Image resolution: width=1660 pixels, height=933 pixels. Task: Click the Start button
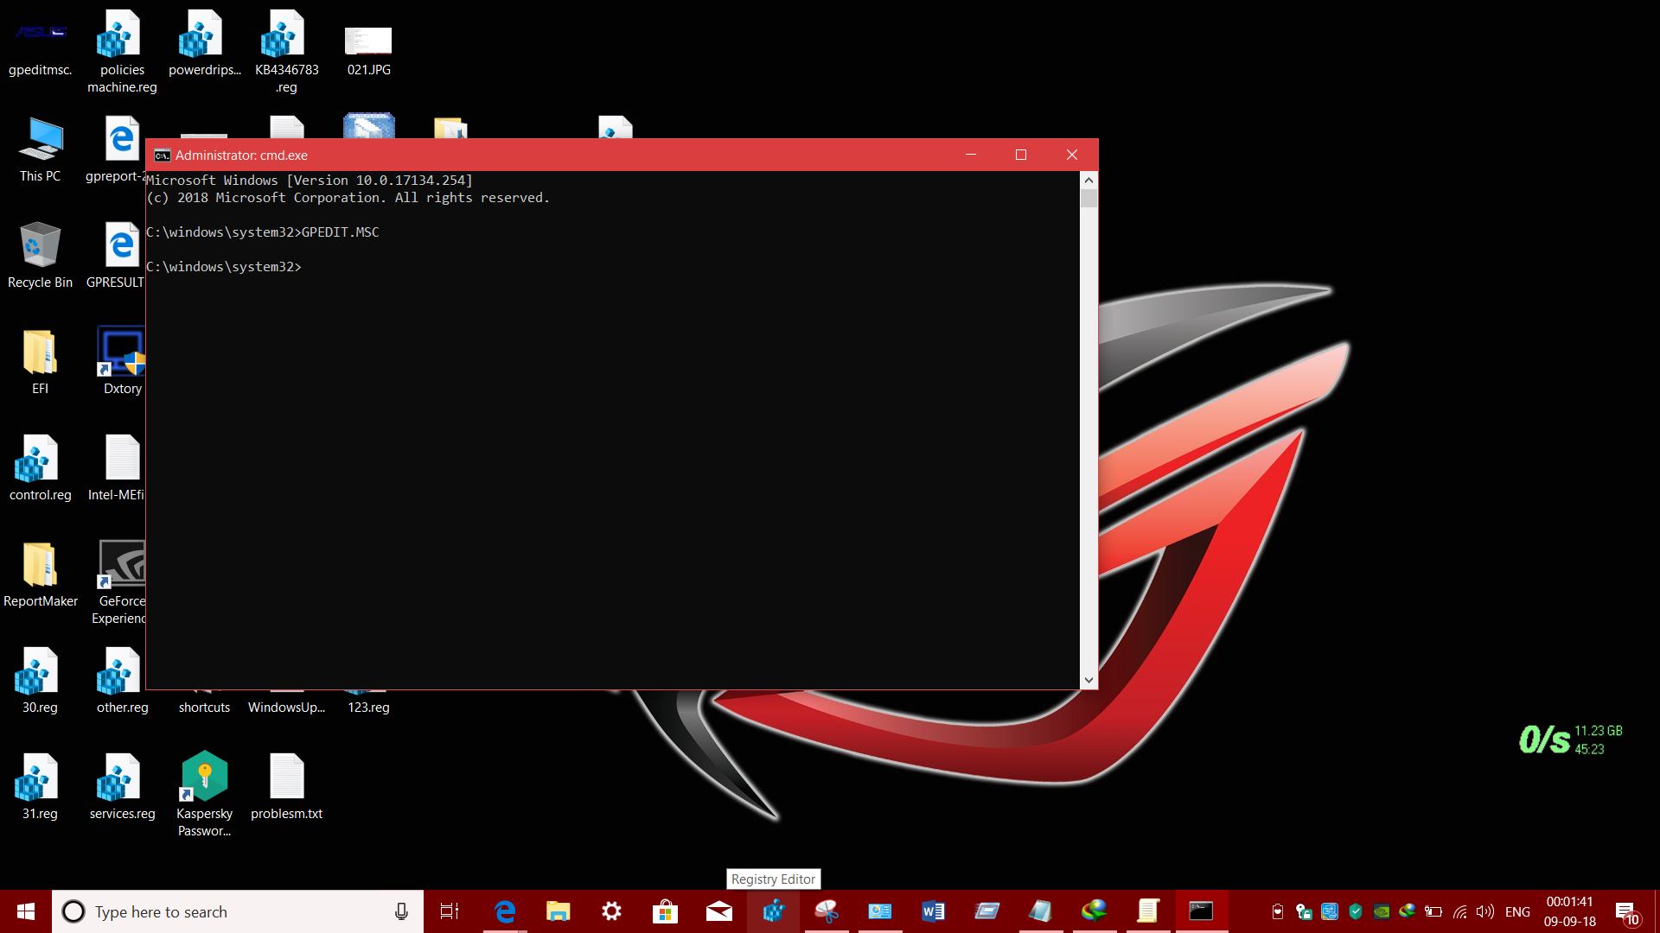[26, 911]
